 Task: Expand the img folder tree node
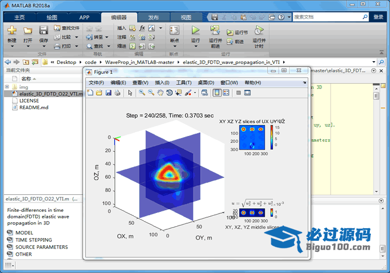[7, 87]
